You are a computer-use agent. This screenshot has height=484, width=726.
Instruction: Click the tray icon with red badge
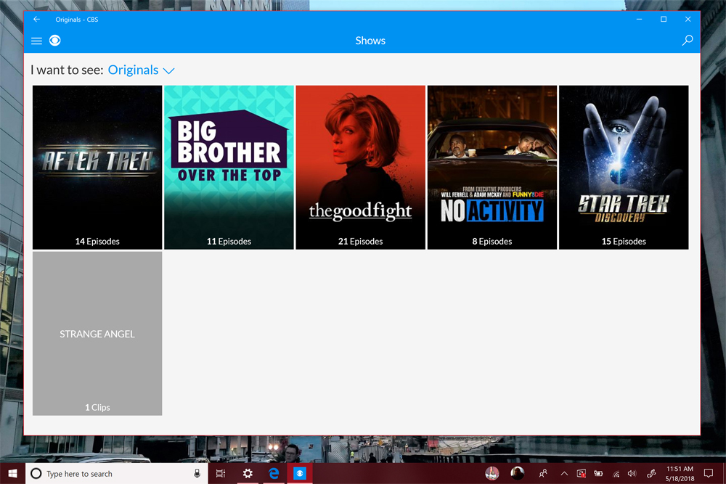pyautogui.click(x=581, y=473)
